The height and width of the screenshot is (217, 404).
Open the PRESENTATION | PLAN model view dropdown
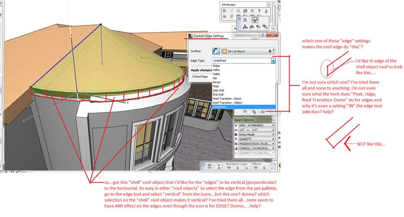pos(256,144)
